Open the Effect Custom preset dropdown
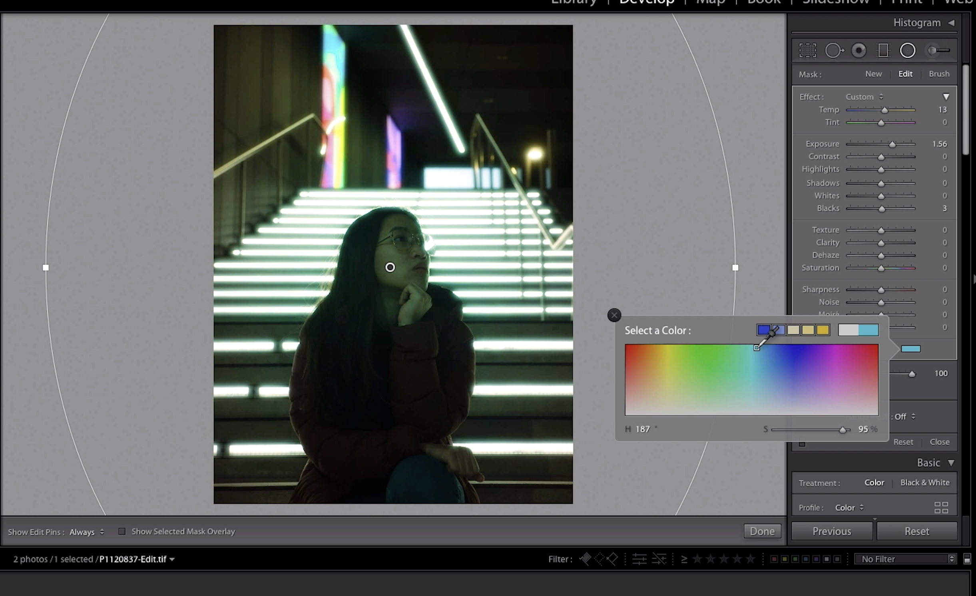The width and height of the screenshot is (976, 596). 864,97
